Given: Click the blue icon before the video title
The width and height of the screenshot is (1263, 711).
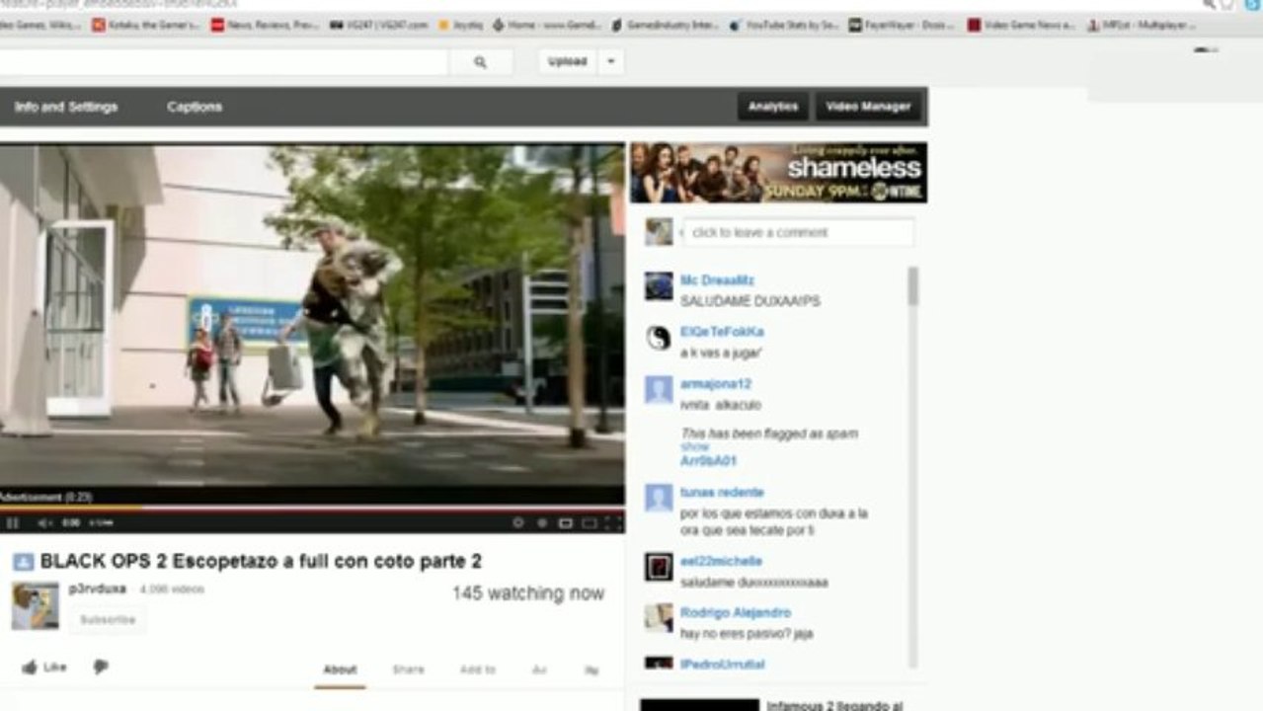Looking at the screenshot, I should point(23,562).
